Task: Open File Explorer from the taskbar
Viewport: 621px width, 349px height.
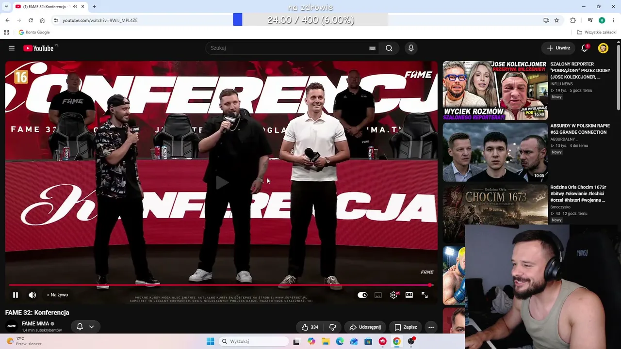Action: (326, 341)
